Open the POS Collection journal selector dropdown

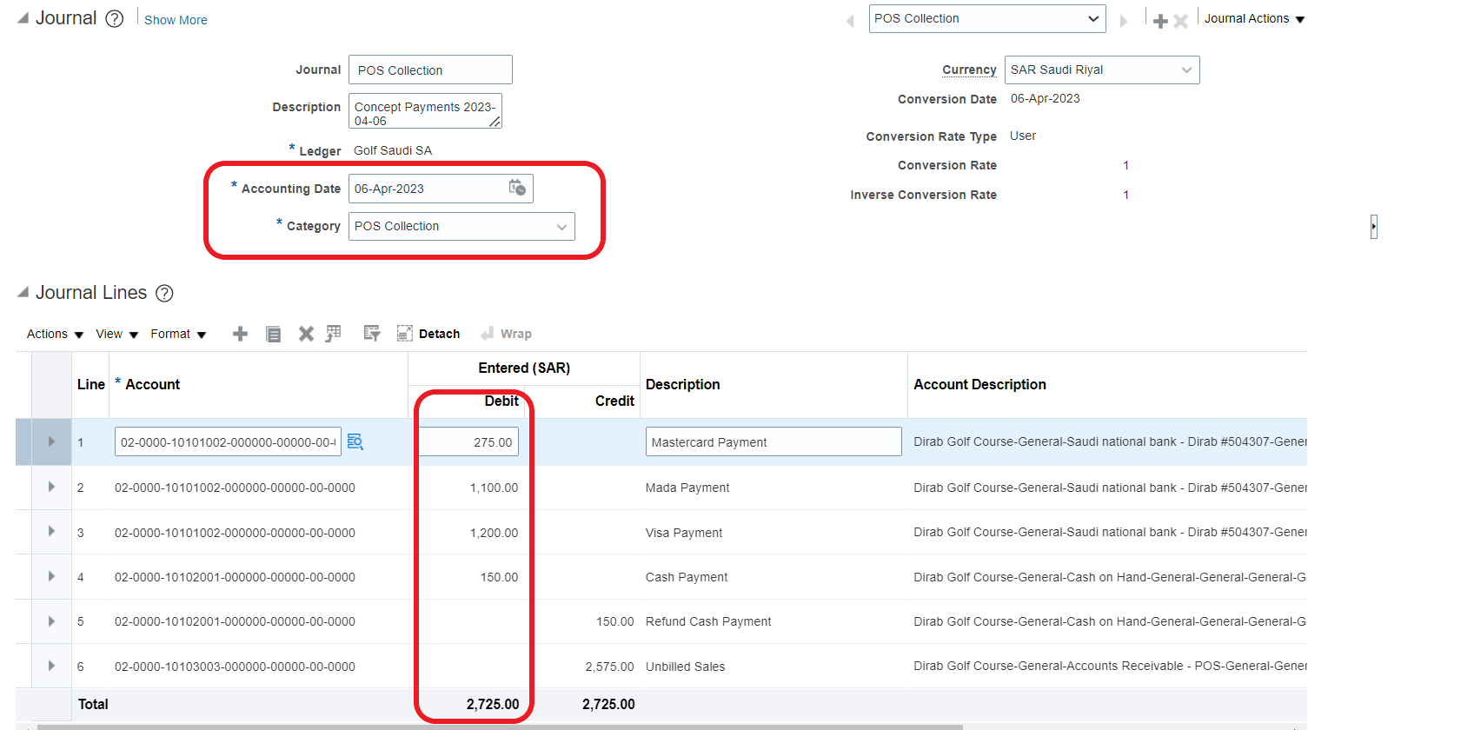coord(987,19)
